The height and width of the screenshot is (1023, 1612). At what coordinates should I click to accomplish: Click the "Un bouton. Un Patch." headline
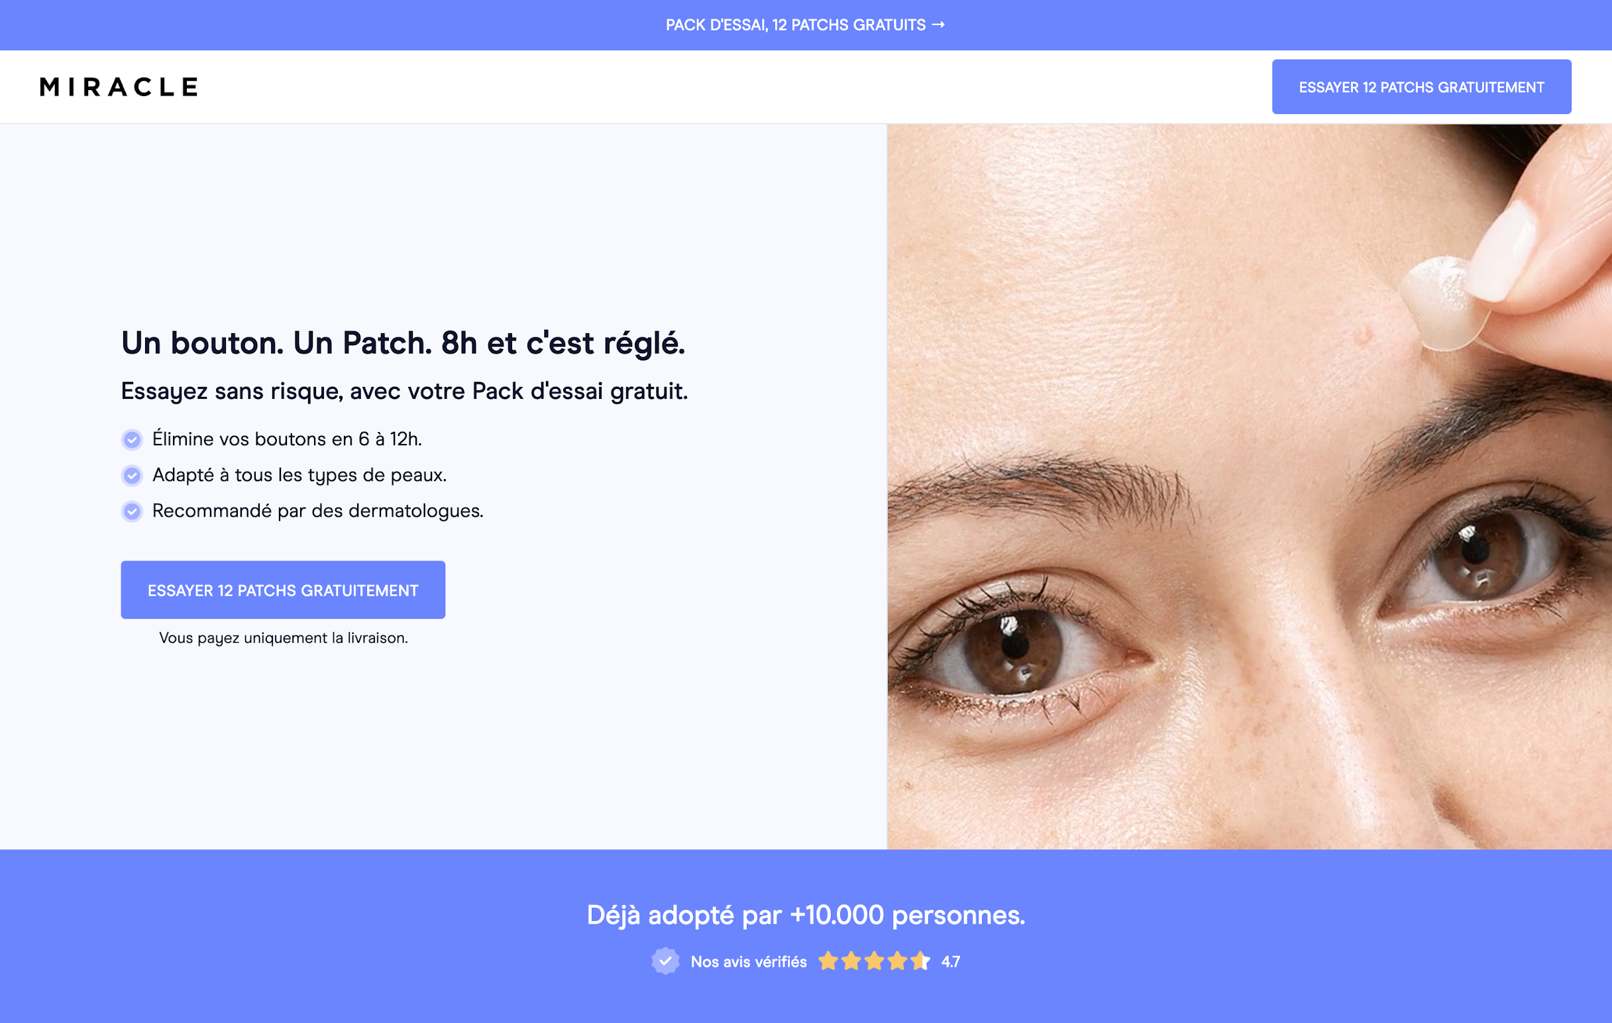click(x=403, y=343)
